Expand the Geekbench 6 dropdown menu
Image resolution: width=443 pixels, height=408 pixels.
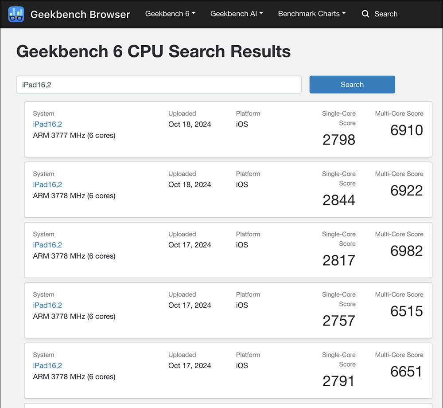[170, 14]
